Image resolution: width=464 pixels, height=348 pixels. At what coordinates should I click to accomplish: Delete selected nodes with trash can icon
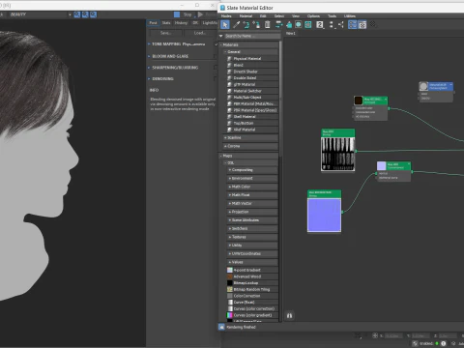click(267, 24)
